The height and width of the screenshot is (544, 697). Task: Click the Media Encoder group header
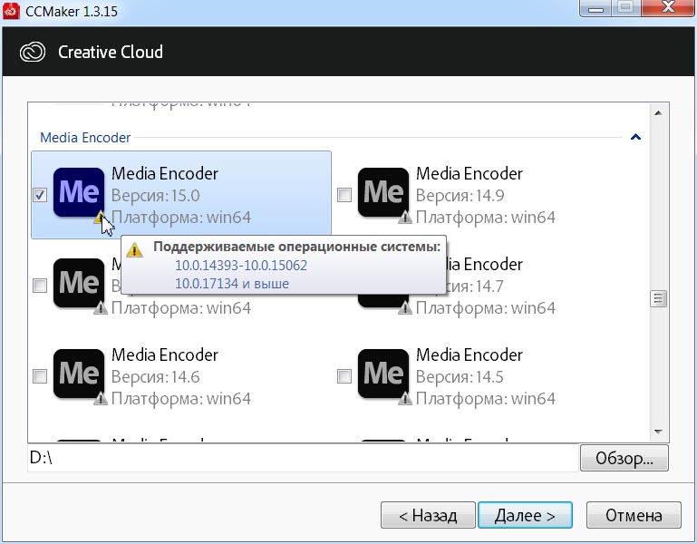pyautogui.click(x=85, y=138)
